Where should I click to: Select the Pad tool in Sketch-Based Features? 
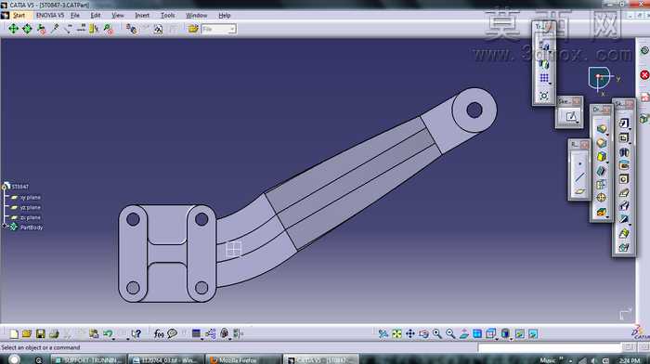pyautogui.click(x=624, y=123)
